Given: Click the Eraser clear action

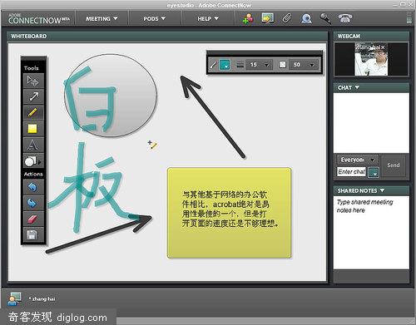Looking at the screenshot, I should tap(33, 219).
